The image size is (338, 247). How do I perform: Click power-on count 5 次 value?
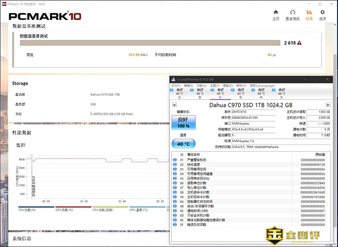(319, 130)
